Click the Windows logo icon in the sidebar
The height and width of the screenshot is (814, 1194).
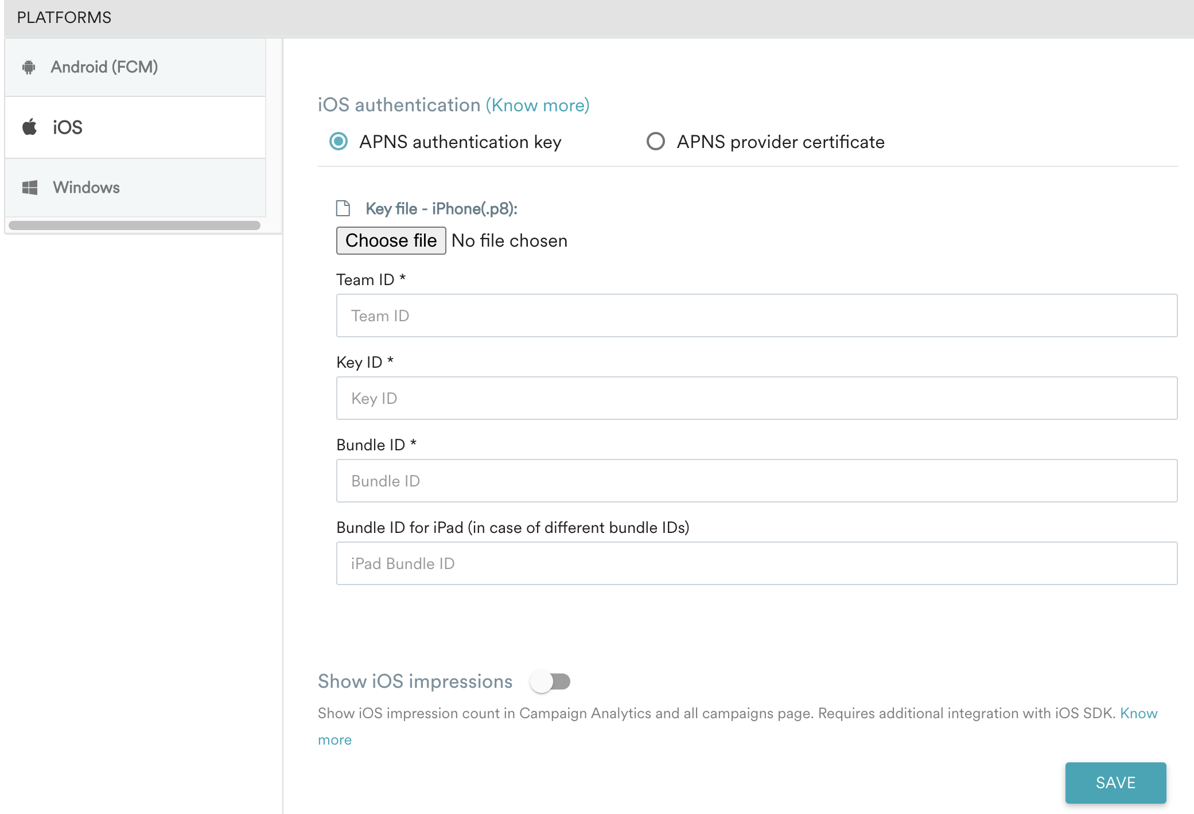click(x=29, y=187)
